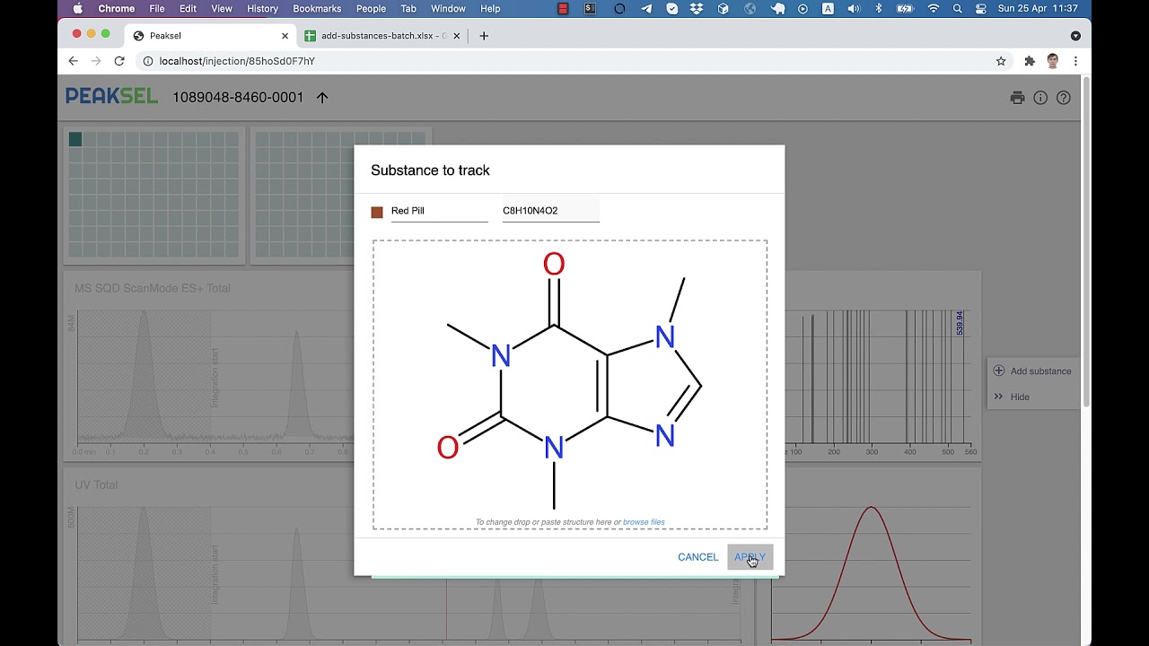Open the History menu
This screenshot has width=1149, height=646.
coord(262,9)
